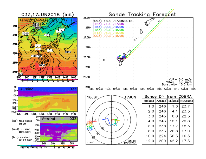Click the '26.5N 127.875E' polar plot coordinates
This screenshot has width=206, height=159.
coord(130,142)
